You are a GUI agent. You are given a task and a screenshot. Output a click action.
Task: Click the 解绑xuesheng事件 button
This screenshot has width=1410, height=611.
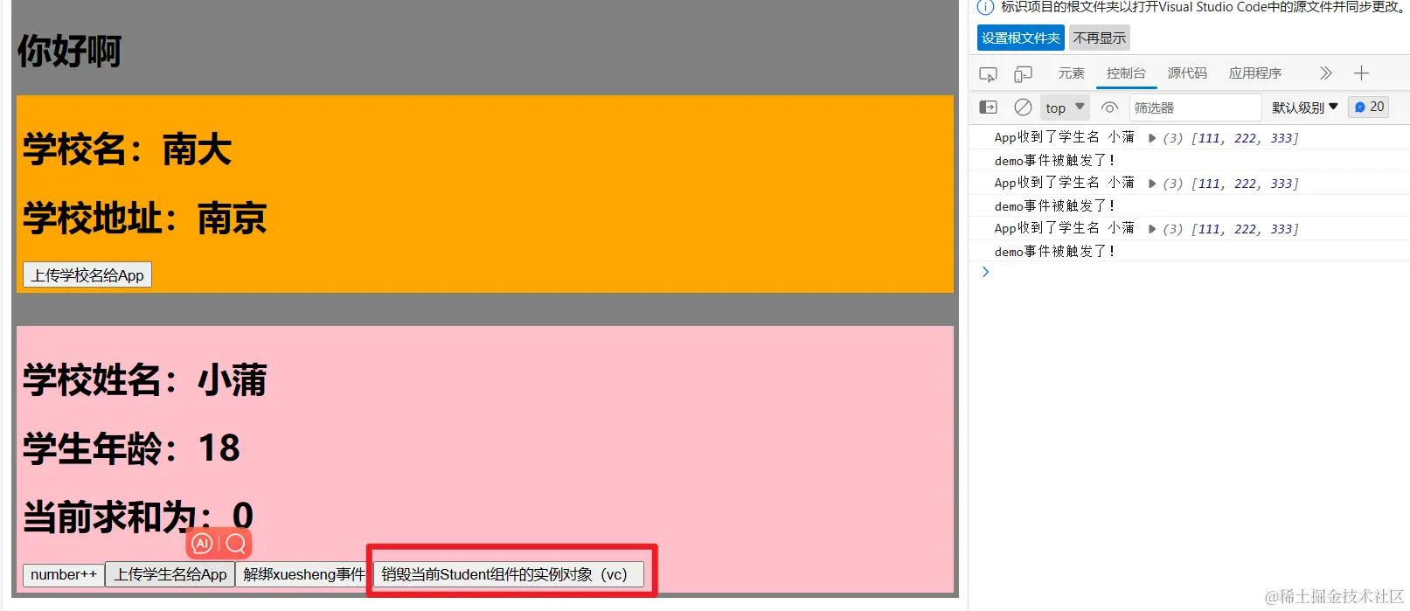(x=303, y=575)
